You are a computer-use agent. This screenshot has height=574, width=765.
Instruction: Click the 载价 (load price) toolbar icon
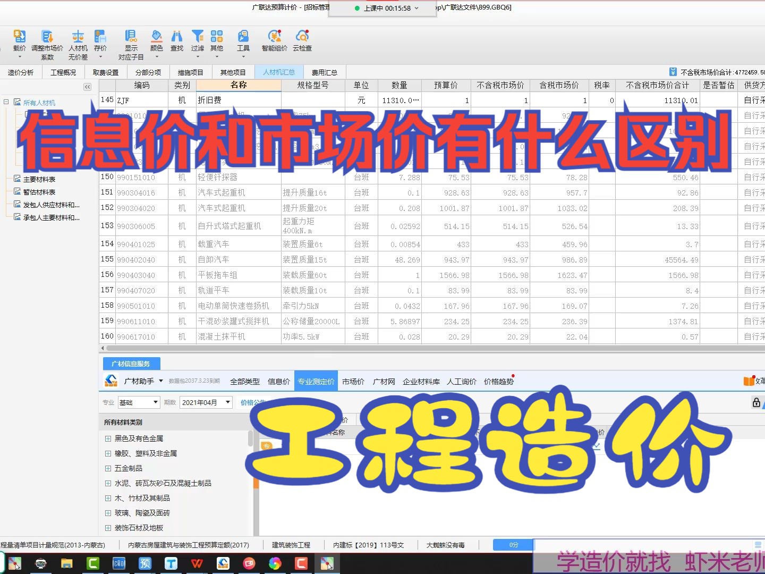(20, 36)
